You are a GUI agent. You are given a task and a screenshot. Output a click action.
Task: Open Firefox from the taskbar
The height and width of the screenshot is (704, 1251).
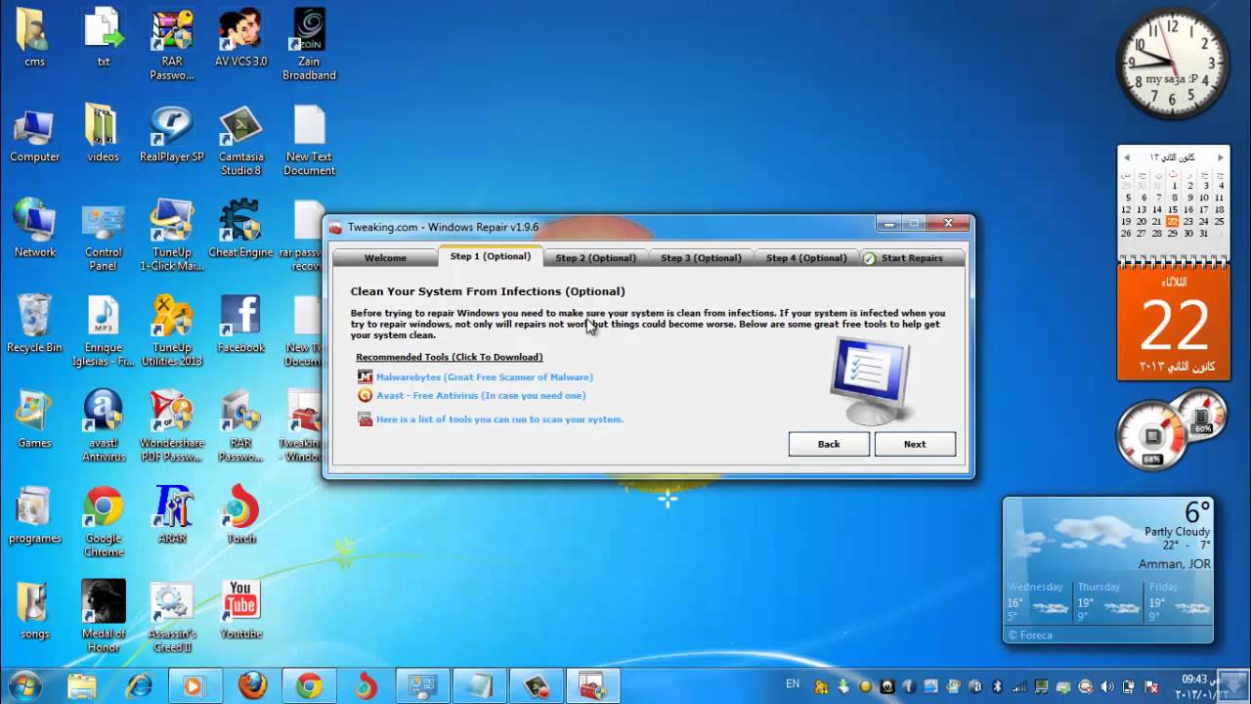[252, 686]
